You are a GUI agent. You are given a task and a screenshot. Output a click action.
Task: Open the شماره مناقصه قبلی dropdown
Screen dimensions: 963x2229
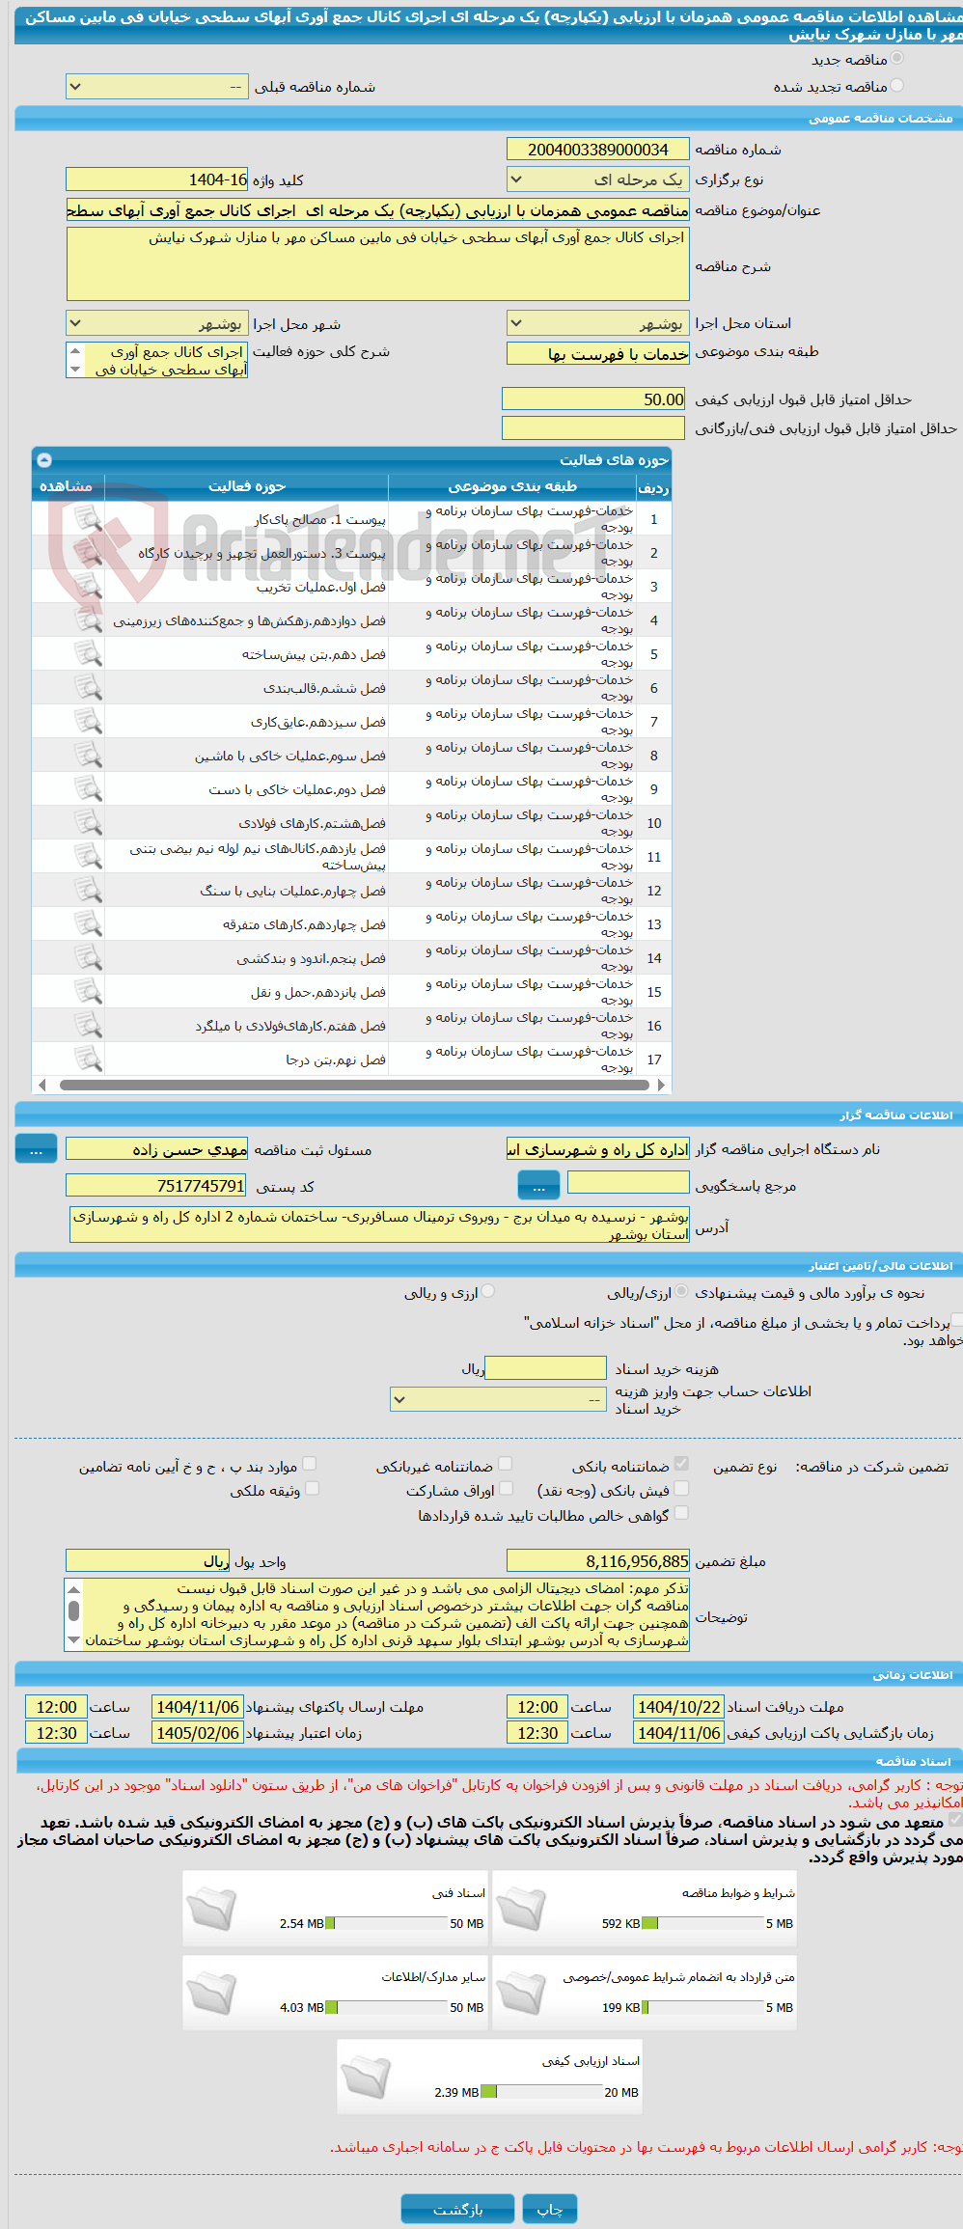click(157, 87)
